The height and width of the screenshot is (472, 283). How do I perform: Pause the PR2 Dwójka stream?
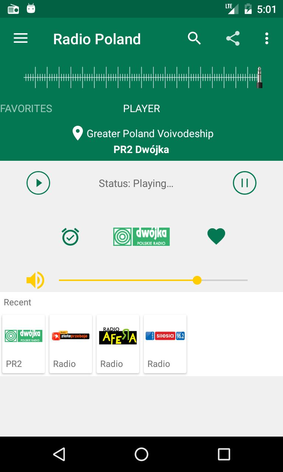(245, 183)
